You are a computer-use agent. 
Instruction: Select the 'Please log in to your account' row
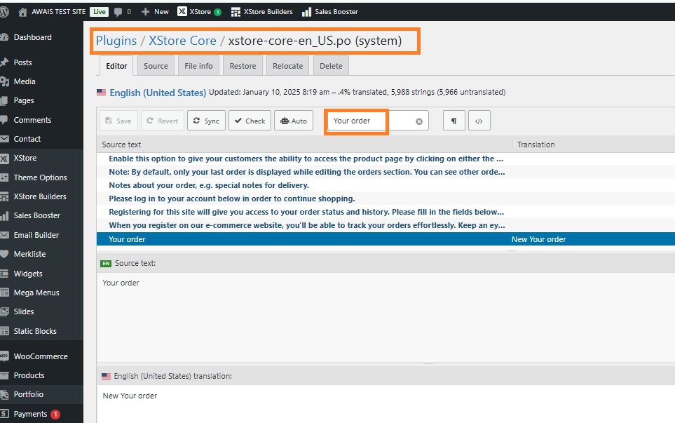[386, 199]
